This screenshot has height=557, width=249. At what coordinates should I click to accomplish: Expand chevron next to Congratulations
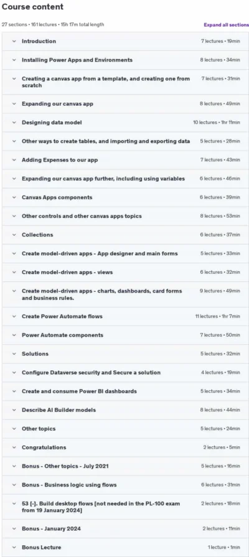point(14,447)
